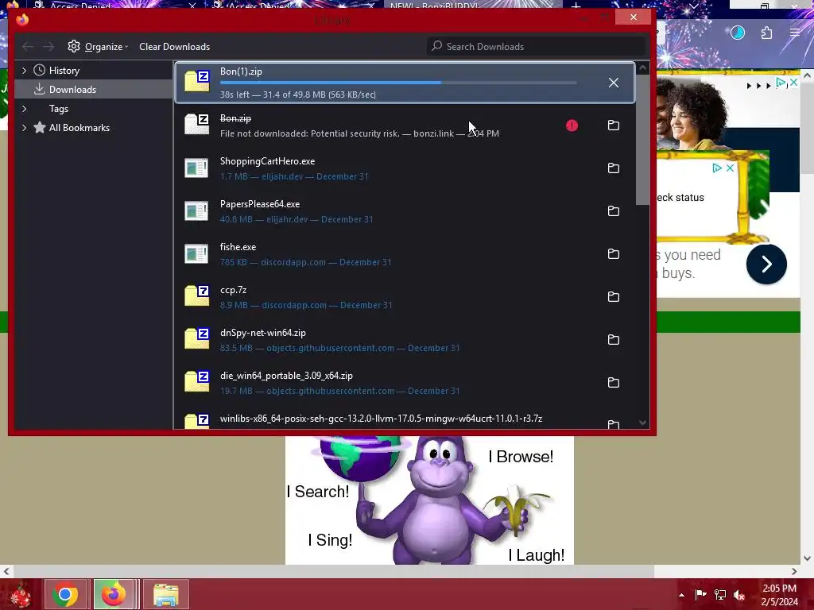Select the ccp.7z download entry

tap(405, 297)
